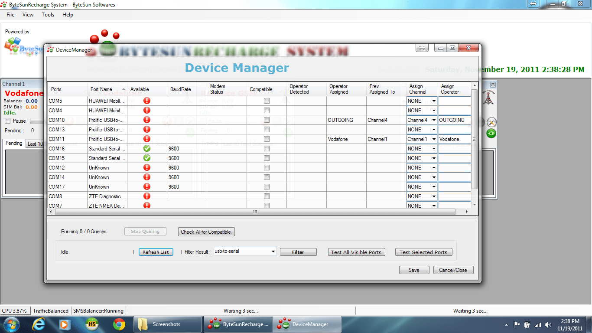Tick the Compatible checkbox for COM4
The height and width of the screenshot is (333, 592).
pos(267,110)
